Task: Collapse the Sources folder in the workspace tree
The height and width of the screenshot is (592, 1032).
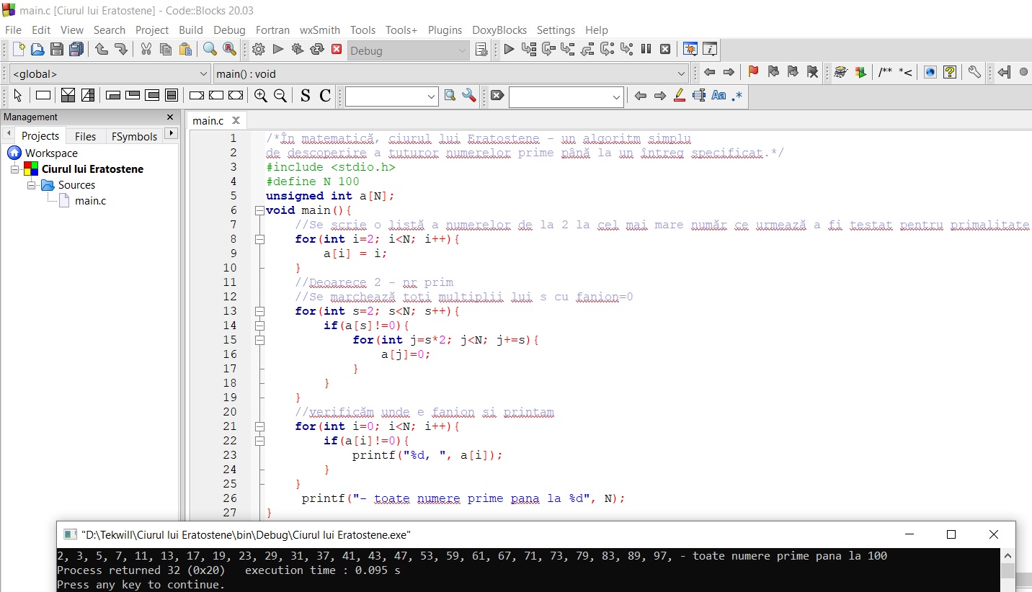Action: click(31, 185)
